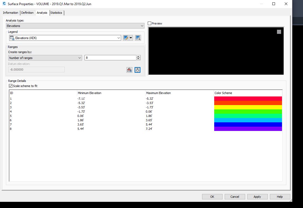This screenshot has height=208, width=303.
Task: Switch to the Statistics tab
Action: [57, 13]
